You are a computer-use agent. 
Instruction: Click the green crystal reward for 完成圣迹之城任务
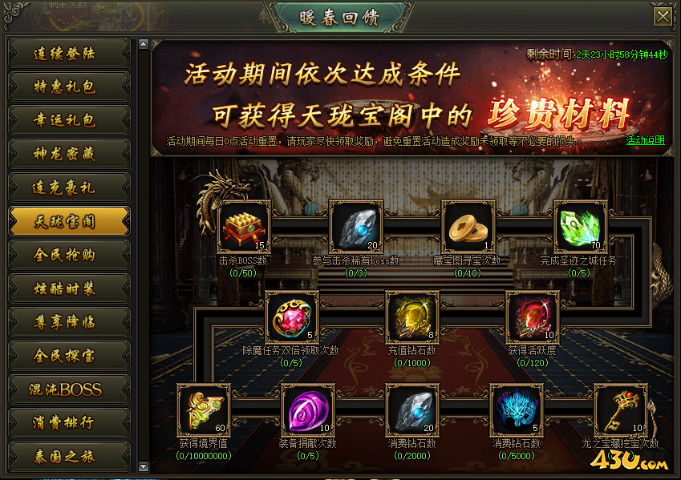tap(580, 227)
